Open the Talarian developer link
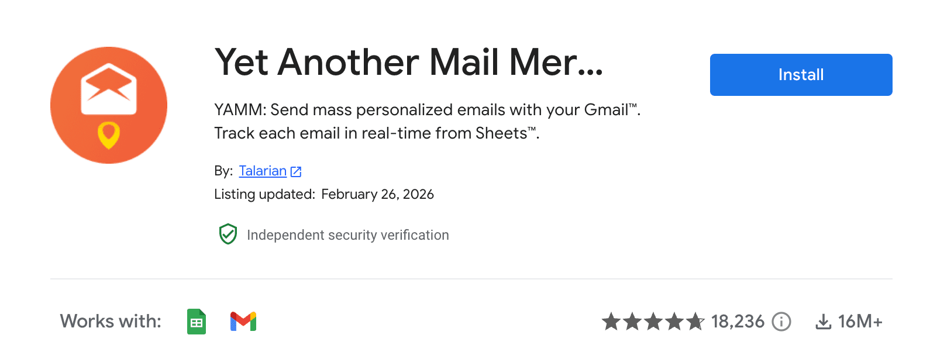930x359 pixels. 263,171
